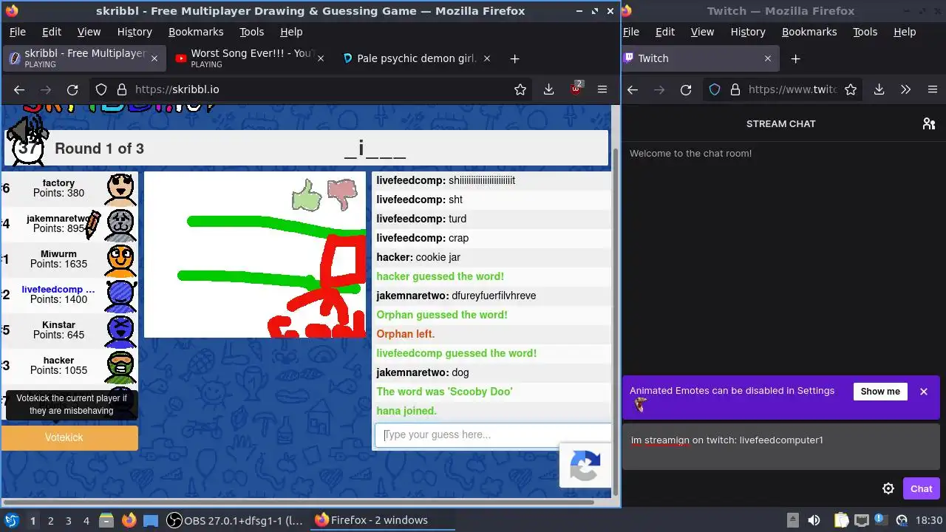Close the Worst Song Ever tab

pyautogui.click(x=320, y=58)
